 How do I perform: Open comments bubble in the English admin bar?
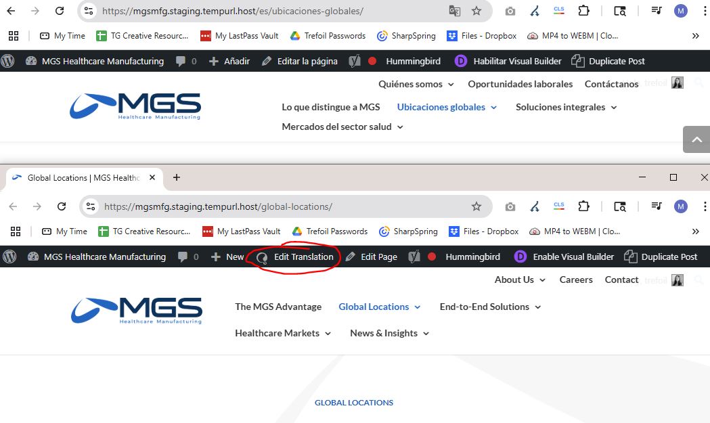click(x=183, y=257)
